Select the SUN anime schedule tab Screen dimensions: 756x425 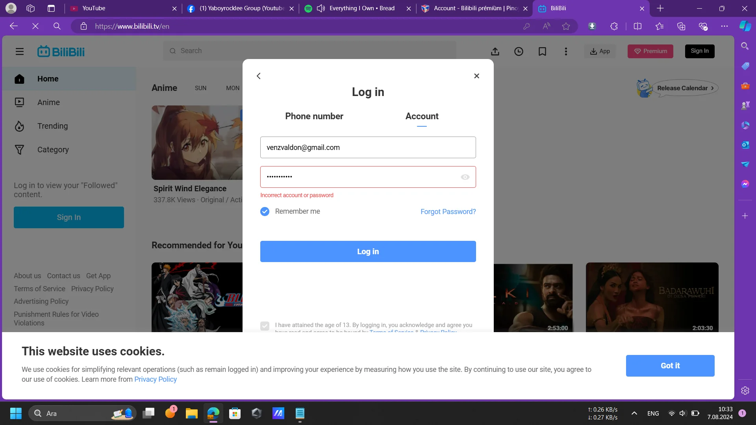pos(200,88)
